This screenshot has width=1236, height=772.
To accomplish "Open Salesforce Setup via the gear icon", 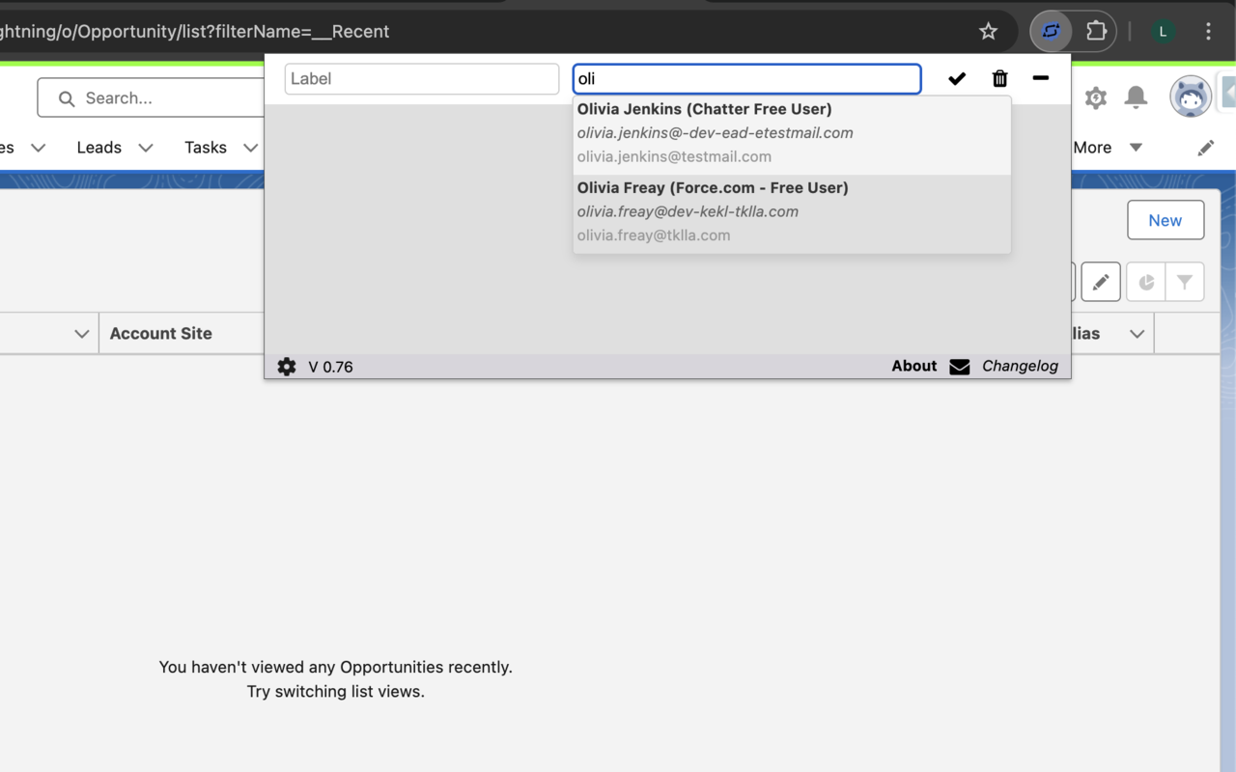I will (1095, 97).
